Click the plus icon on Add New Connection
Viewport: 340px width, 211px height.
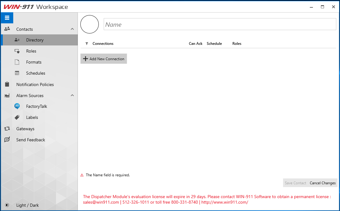click(86, 59)
